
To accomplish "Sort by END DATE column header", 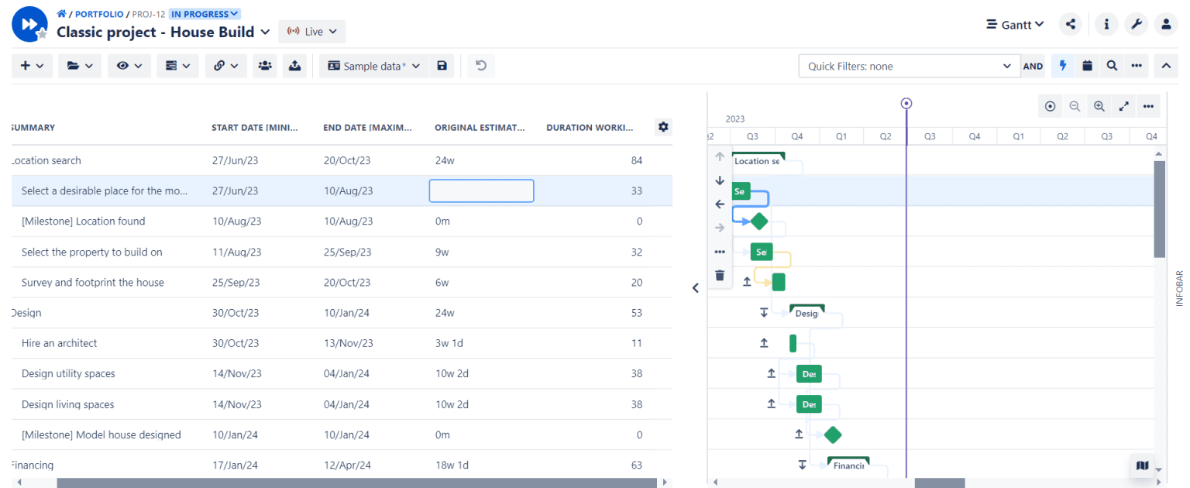I will click(367, 128).
